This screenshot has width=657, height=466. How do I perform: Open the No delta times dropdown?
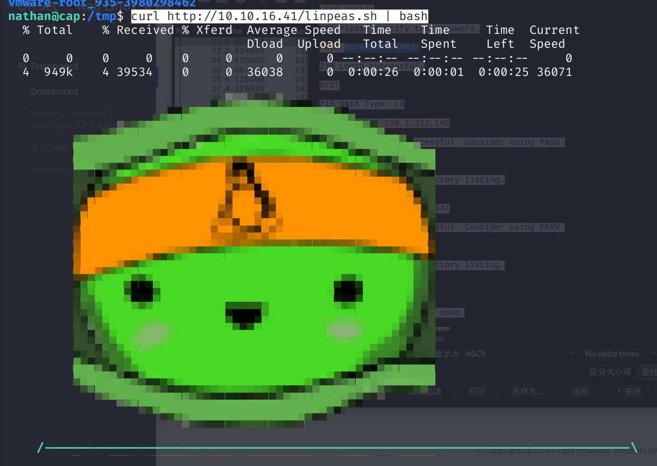tap(619, 354)
